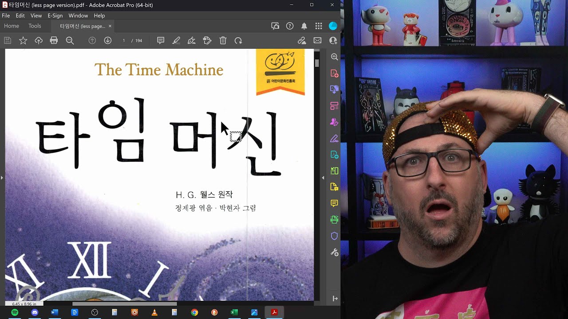Click the Save file icon
This screenshot has width=568, height=319.
coord(8,41)
